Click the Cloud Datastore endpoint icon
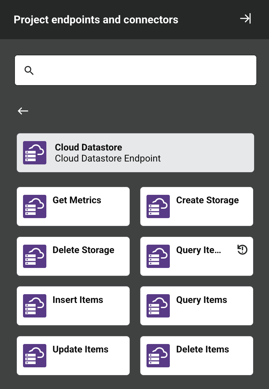This screenshot has width=269, height=389. pos(34,152)
